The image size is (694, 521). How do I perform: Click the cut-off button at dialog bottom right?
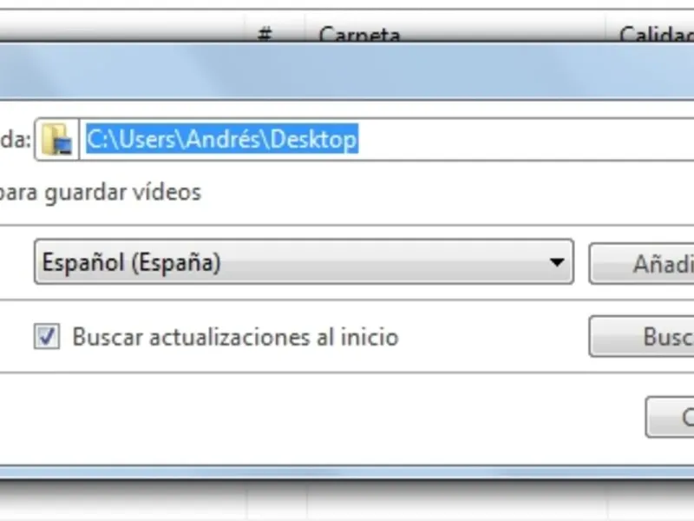point(670,417)
